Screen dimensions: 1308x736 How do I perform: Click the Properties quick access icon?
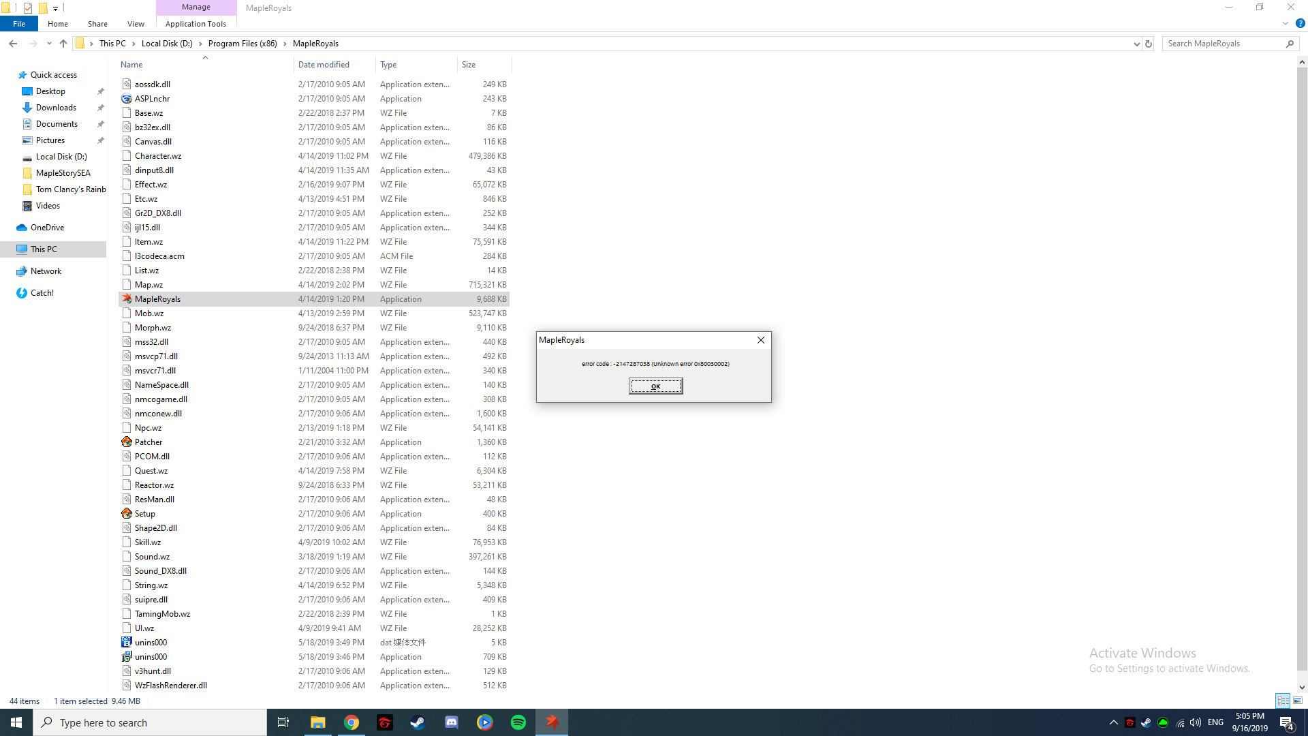pyautogui.click(x=28, y=8)
